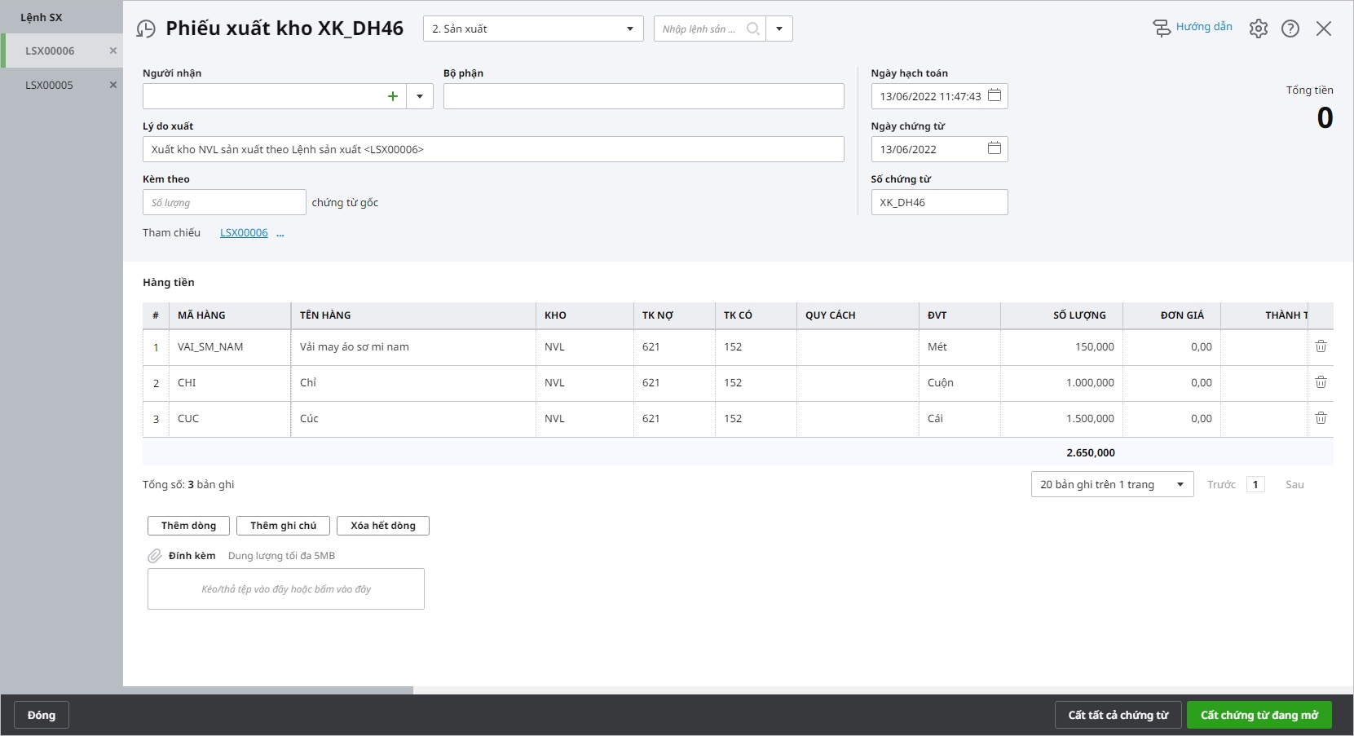Click the help question mark icon
Screen dimensions: 1354x736
[1290, 29]
